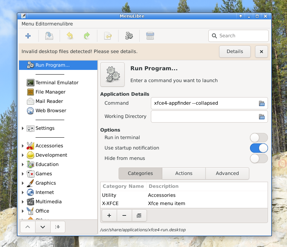Image resolution: width=287 pixels, height=247 pixels.
Task: Move selected item up with arrow
Action: pos(28,227)
